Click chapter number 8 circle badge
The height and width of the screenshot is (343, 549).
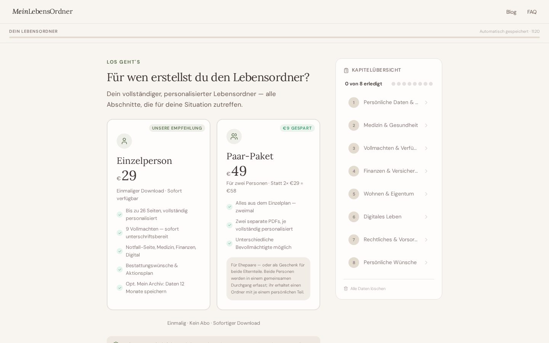[x=354, y=263]
